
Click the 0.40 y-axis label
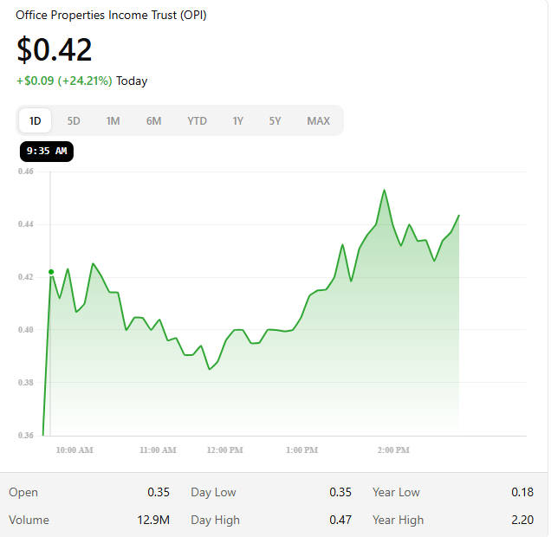pos(26,330)
